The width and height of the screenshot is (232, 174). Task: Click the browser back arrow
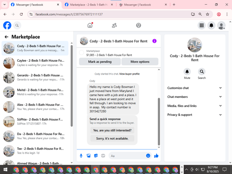(5, 14)
